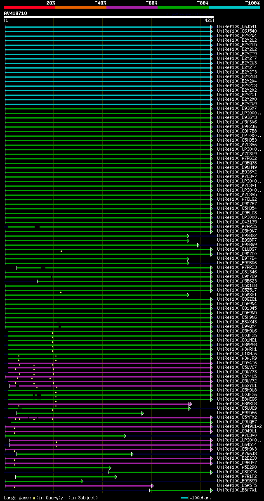Click the purple arrowhead ending the B5A5T5 alignment
264x501 pixels.
tap(152, 485)
